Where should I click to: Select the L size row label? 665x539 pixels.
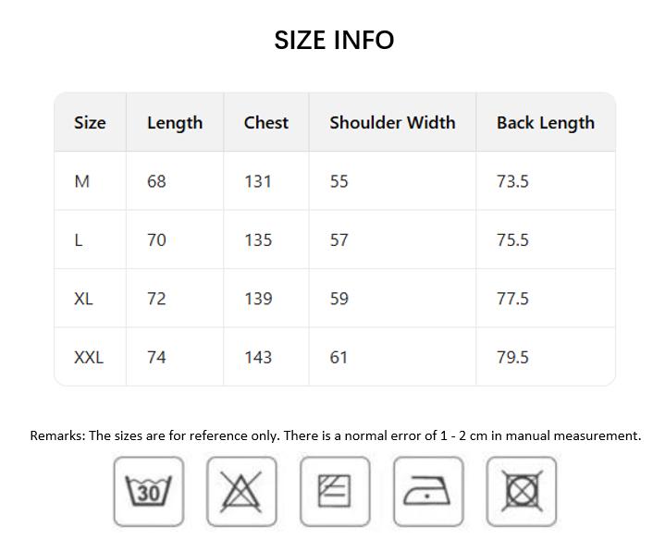79,240
